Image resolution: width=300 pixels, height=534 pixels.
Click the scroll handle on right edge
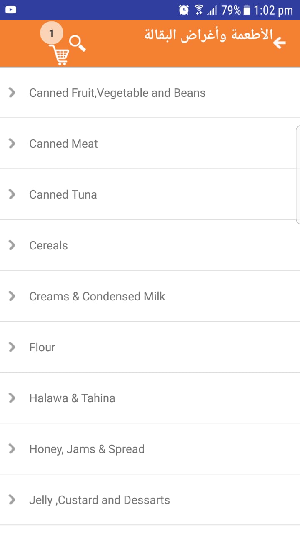(297, 174)
